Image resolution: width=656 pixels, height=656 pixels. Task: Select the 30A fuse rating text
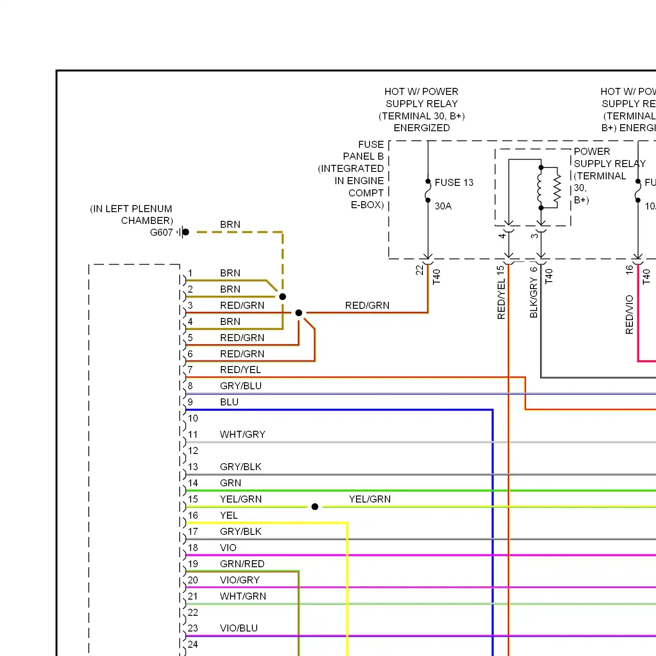coord(443,206)
